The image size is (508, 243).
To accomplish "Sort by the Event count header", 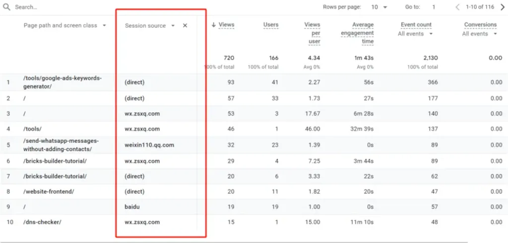I will click(416, 25).
